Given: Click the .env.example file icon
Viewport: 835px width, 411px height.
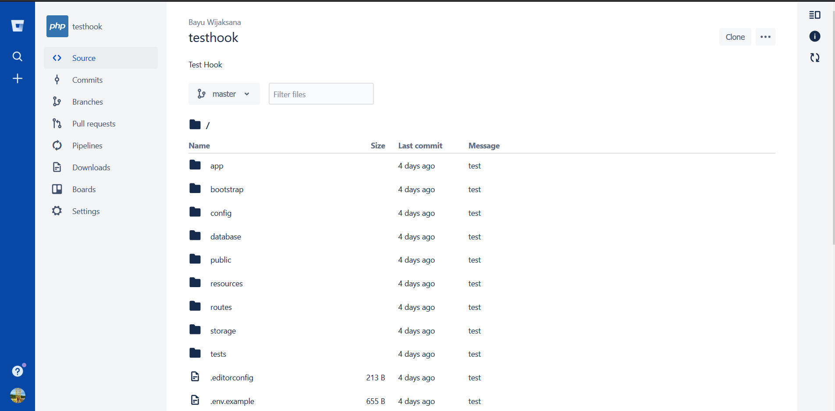Looking at the screenshot, I should [x=195, y=400].
